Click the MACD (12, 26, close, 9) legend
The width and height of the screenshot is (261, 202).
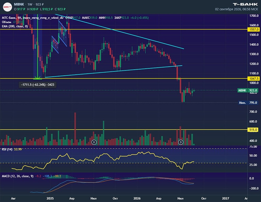[x=18, y=176]
